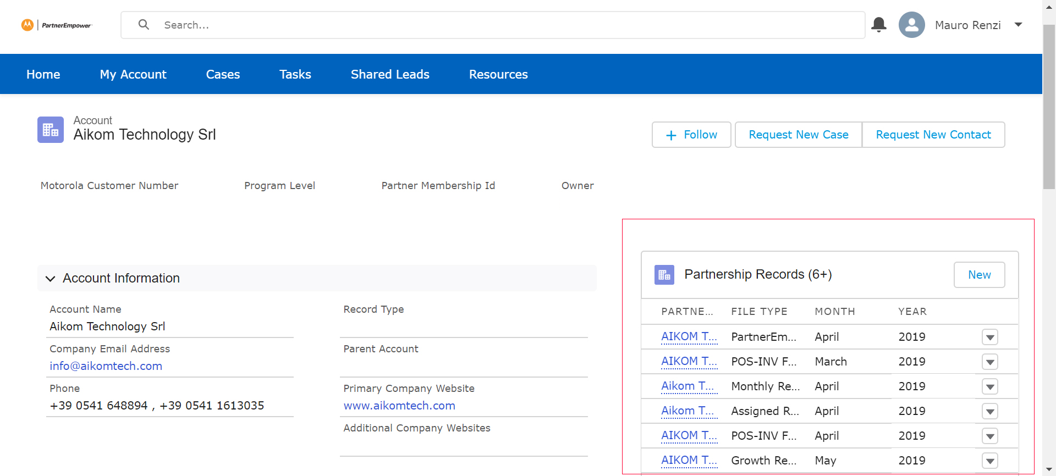
Task: Click the PARTNE... column header
Action: click(687, 312)
